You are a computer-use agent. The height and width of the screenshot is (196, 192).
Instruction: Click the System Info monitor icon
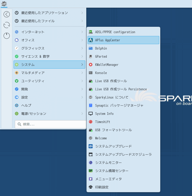[91, 114]
